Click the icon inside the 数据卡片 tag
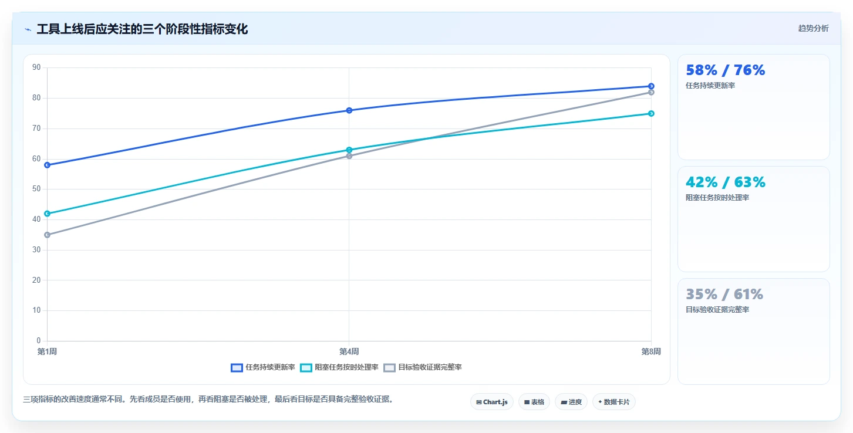The height and width of the screenshot is (433, 853). [x=600, y=402]
